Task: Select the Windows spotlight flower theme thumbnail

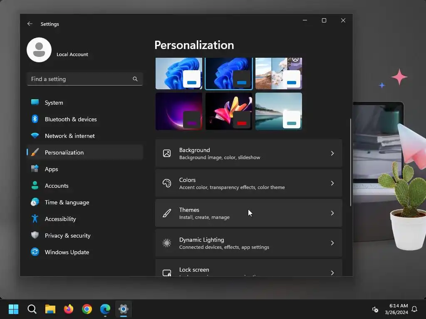Action: pyautogui.click(x=279, y=73)
